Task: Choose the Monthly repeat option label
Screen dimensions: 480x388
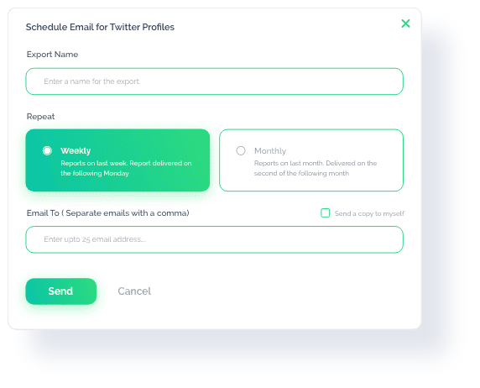Action: pyautogui.click(x=270, y=151)
